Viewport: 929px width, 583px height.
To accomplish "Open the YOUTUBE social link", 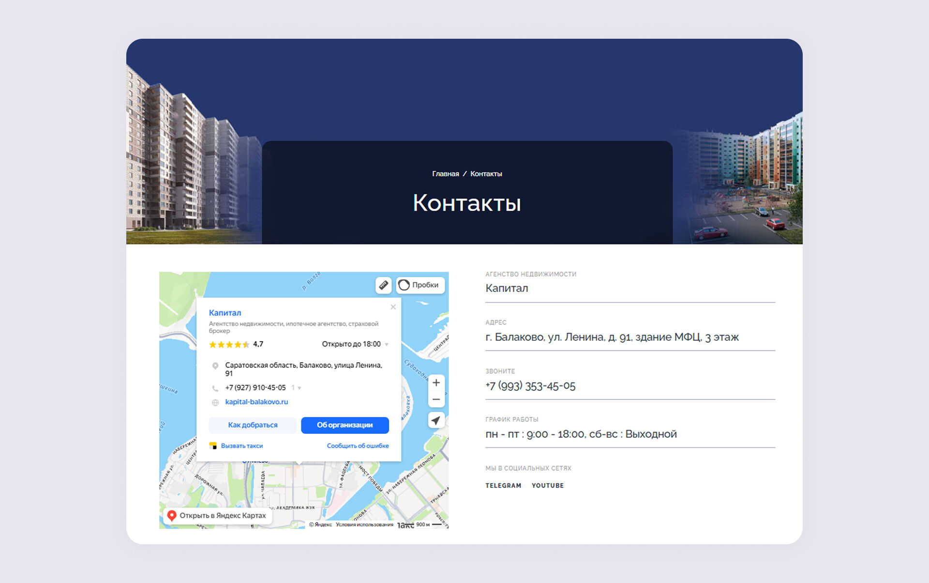I will click(548, 486).
